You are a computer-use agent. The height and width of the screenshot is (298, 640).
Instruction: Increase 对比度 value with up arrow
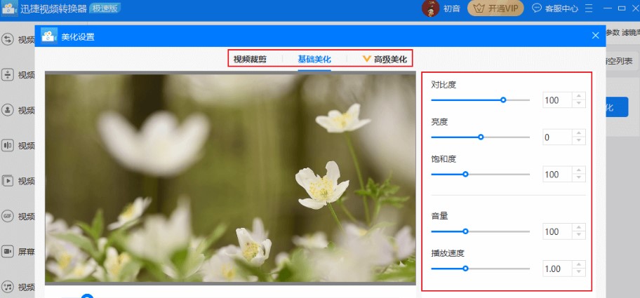(579, 97)
